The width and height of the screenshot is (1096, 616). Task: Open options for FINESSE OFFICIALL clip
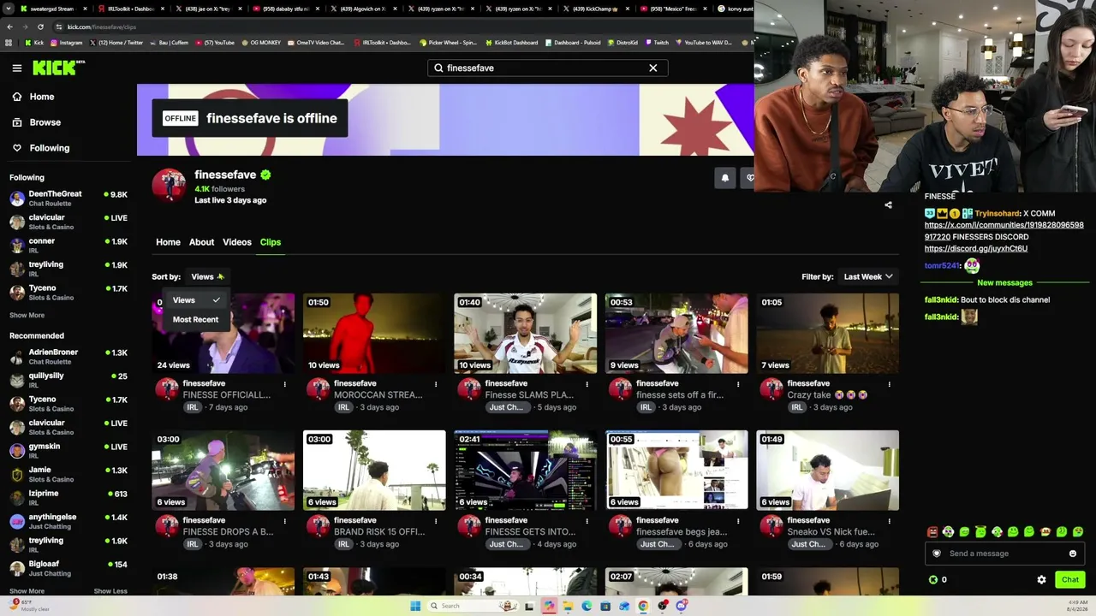point(285,384)
